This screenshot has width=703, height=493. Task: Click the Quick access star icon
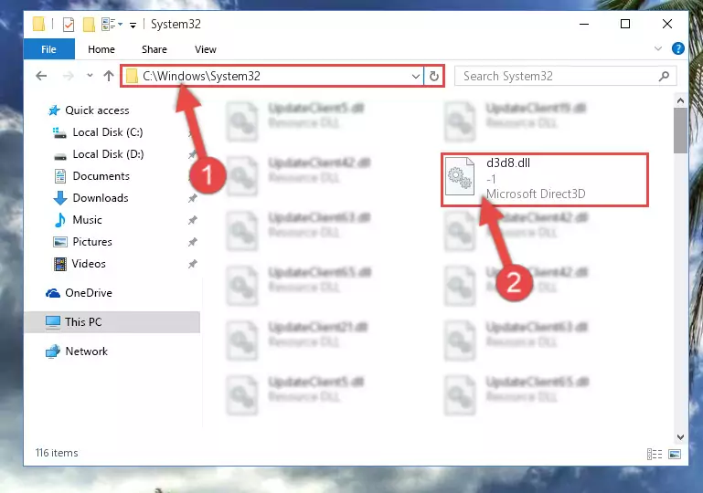pos(54,110)
